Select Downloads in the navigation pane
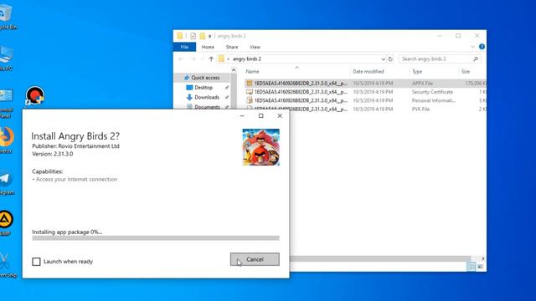The height and width of the screenshot is (301, 536). (x=207, y=97)
